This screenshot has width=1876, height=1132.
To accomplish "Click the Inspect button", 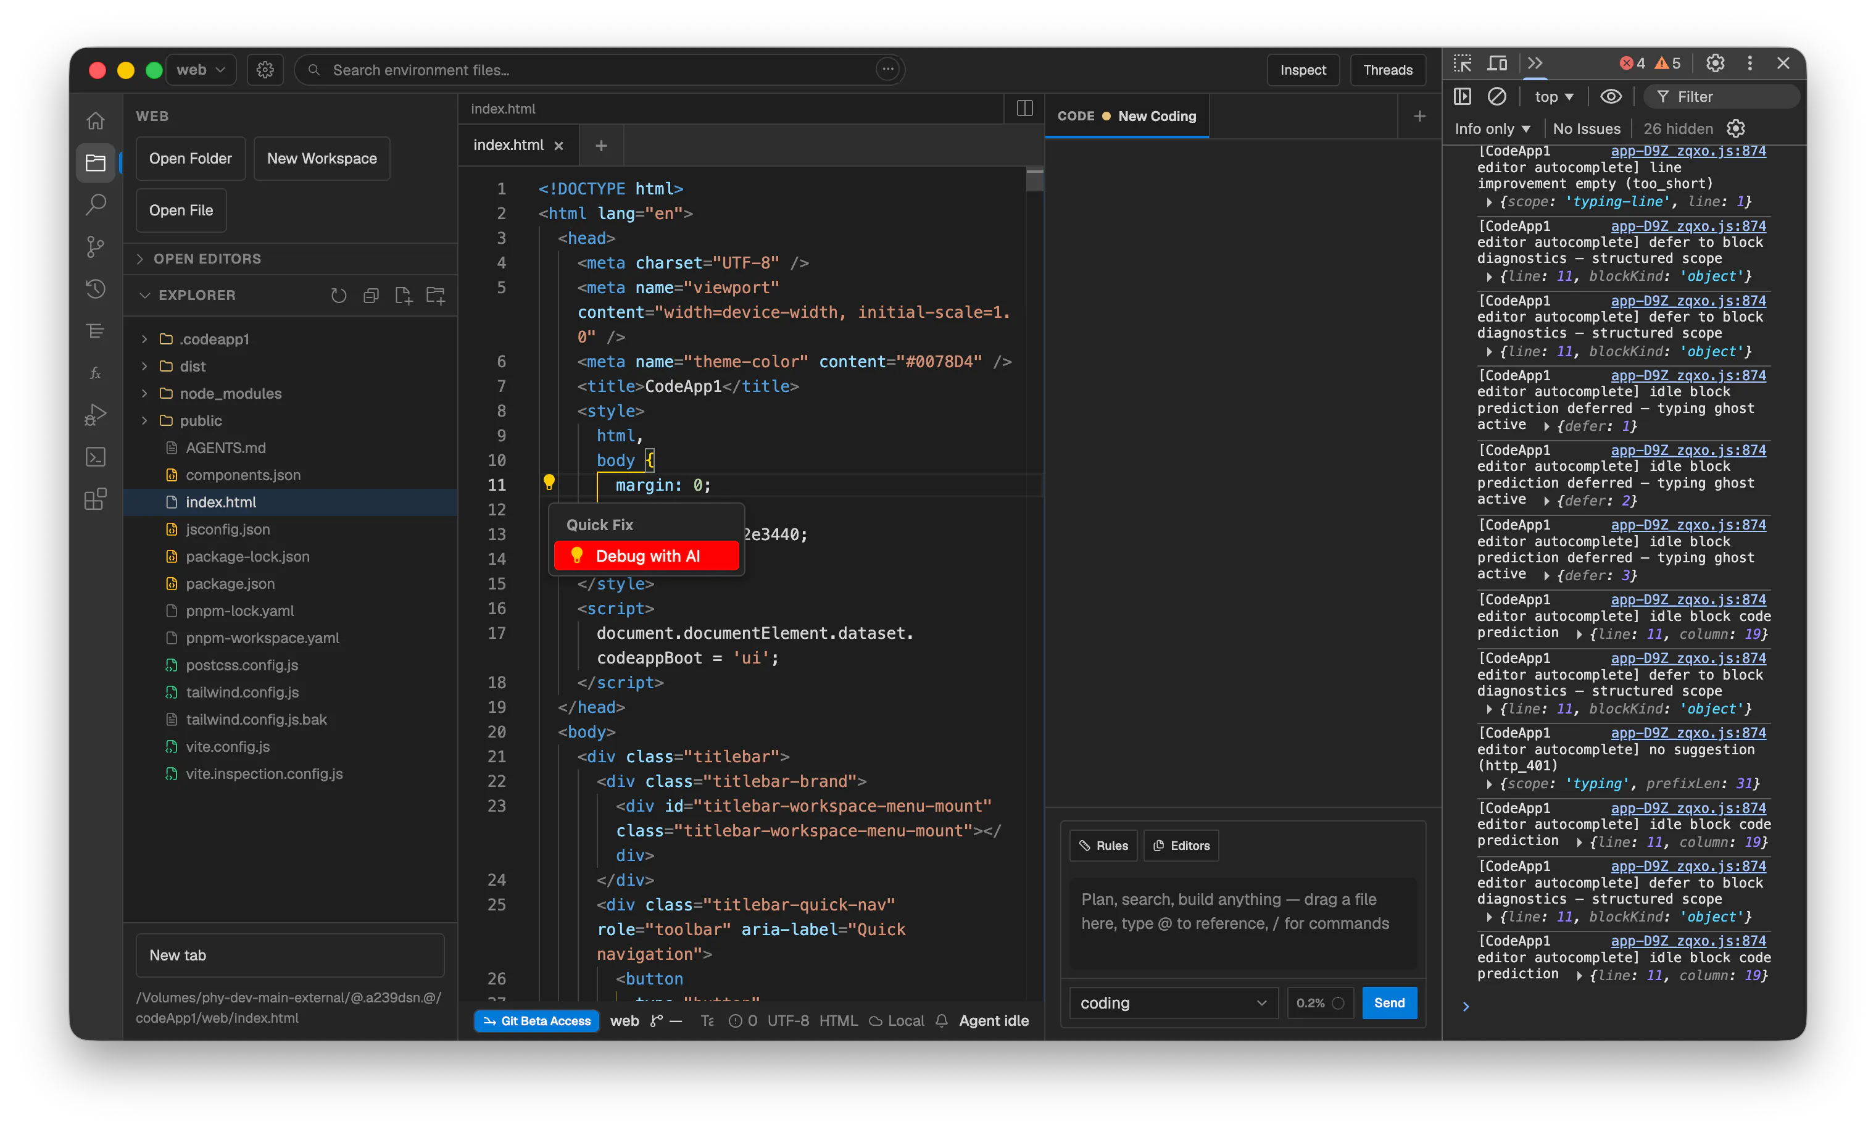I will (x=1303, y=70).
